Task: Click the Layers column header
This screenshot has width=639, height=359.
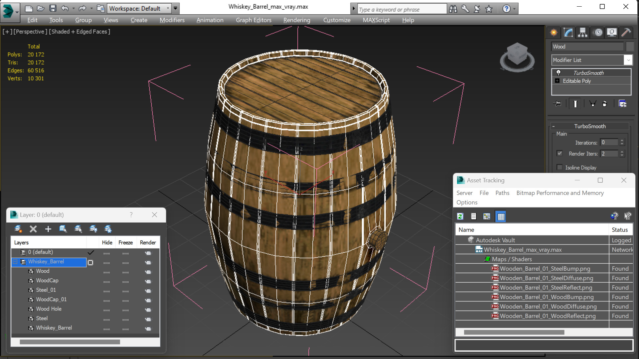Action: (x=49, y=242)
